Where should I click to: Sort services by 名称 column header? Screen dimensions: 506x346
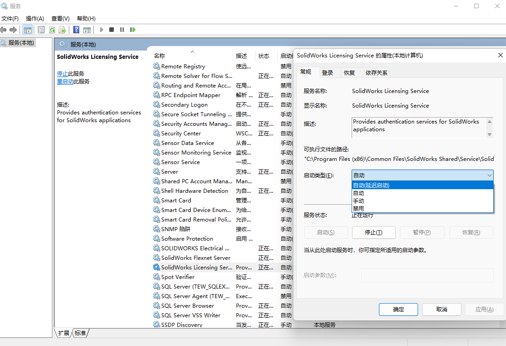pyautogui.click(x=192, y=56)
